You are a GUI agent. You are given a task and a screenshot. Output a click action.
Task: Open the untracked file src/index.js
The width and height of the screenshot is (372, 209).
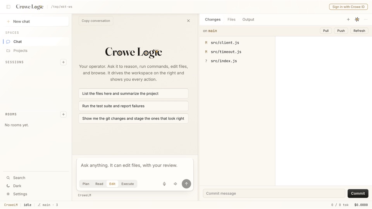237,61
